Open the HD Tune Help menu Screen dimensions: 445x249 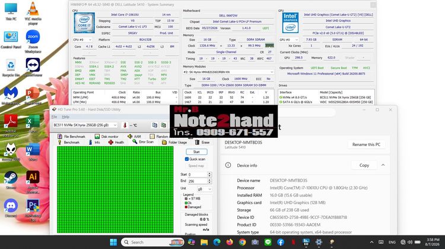click(65, 117)
